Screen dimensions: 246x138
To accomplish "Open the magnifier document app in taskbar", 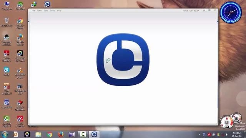I will click(x=16, y=135).
